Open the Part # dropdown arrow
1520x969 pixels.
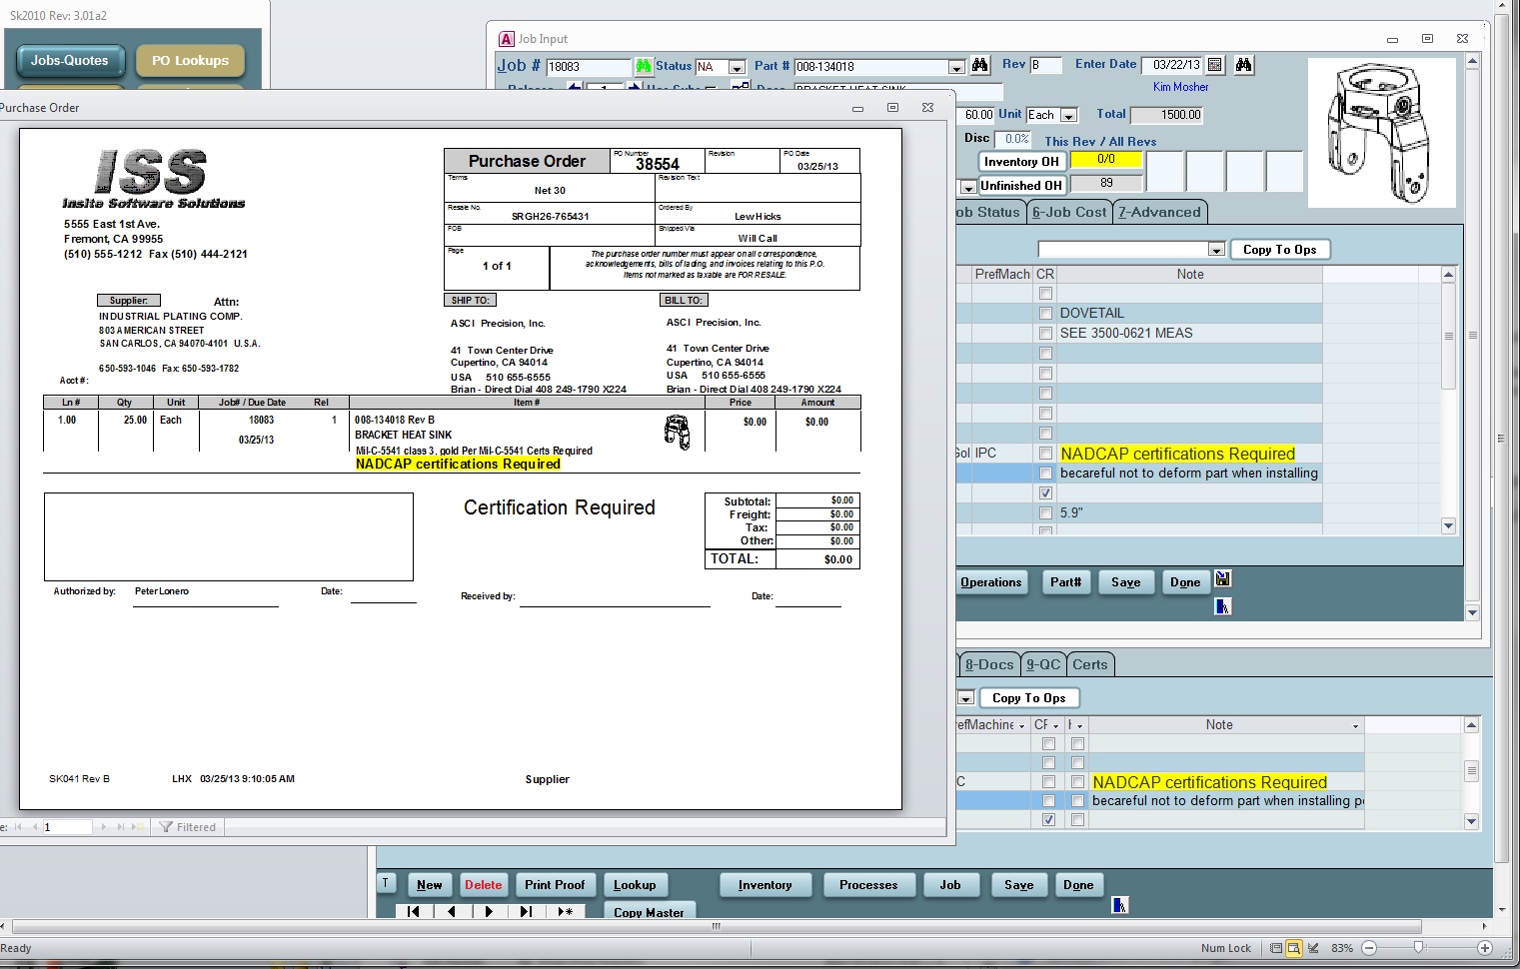tap(956, 67)
